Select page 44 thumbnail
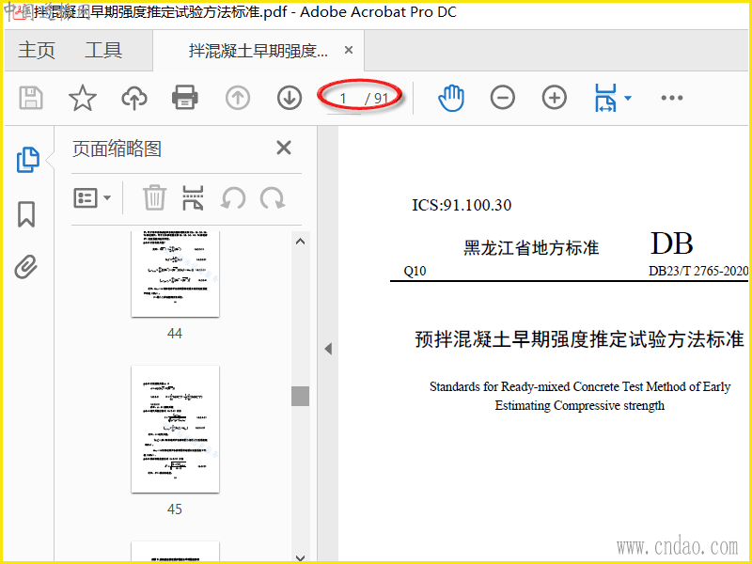The height and width of the screenshot is (564, 752). 175,274
